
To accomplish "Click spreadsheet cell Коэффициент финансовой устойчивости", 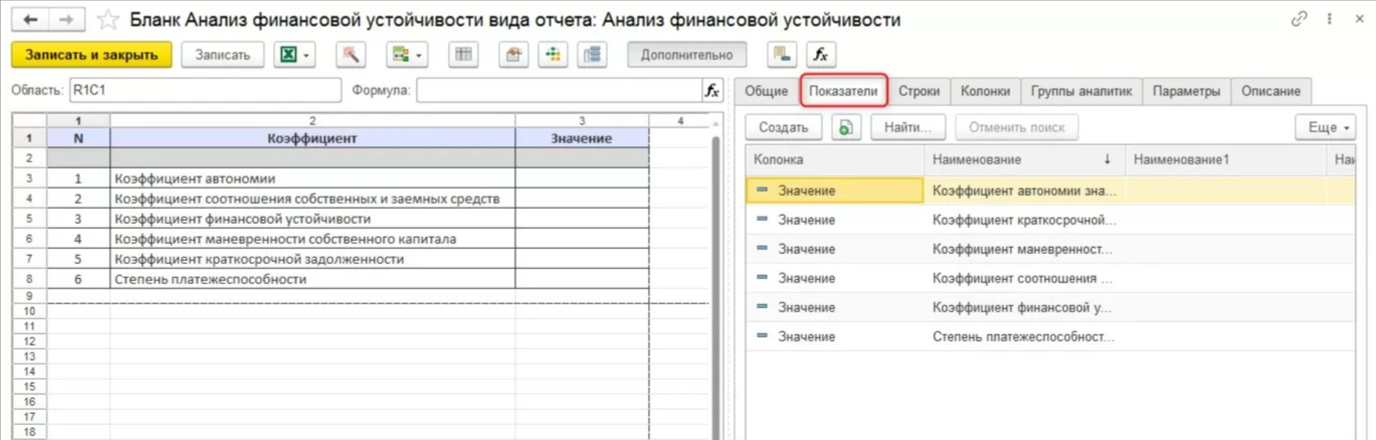I will click(312, 219).
